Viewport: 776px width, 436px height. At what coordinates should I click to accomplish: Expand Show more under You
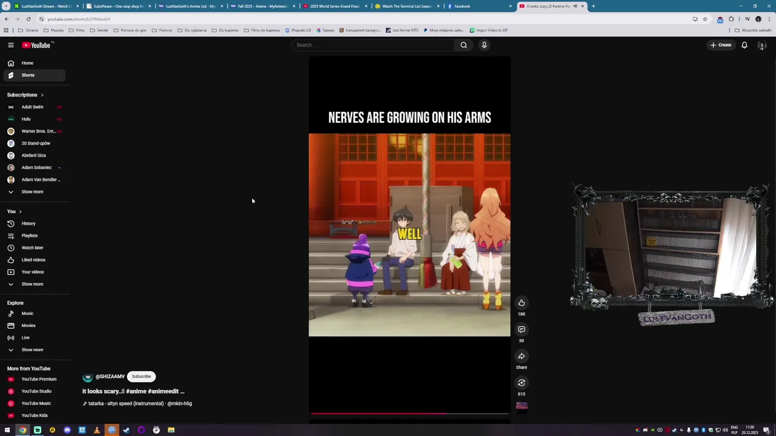[34, 284]
